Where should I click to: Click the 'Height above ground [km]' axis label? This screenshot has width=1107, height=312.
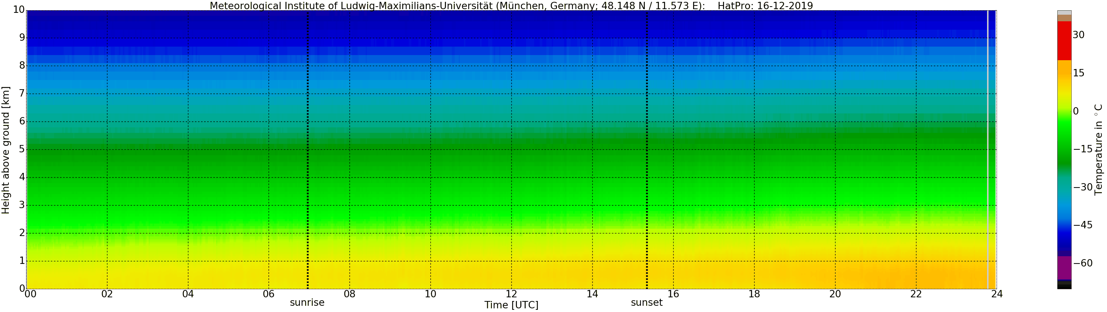6,150
